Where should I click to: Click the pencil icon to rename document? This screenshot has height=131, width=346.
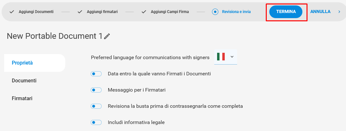coord(107,36)
